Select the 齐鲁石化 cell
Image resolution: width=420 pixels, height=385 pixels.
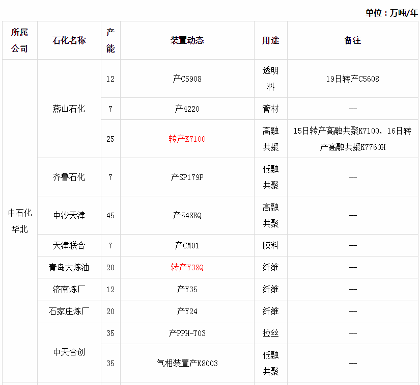click(x=69, y=177)
